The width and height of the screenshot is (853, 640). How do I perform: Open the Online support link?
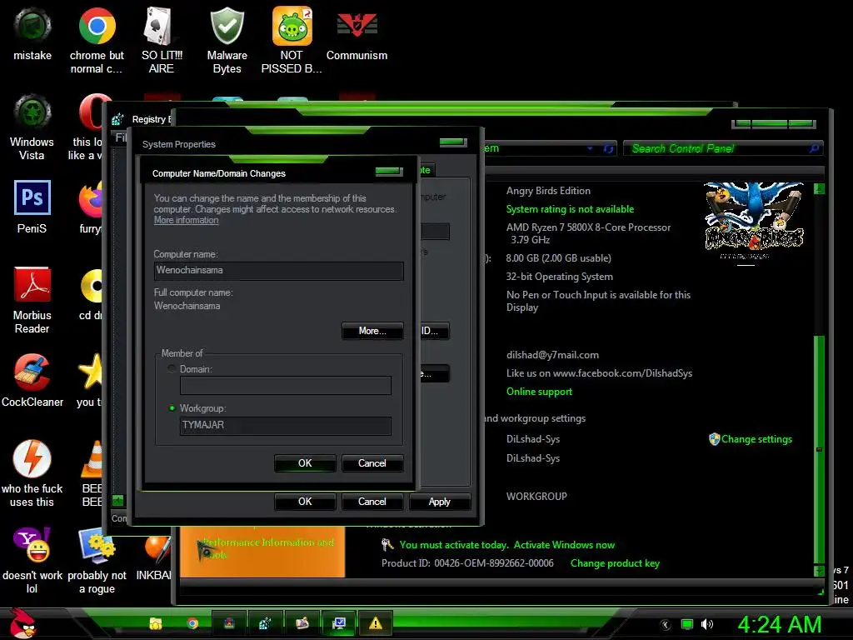click(x=539, y=392)
